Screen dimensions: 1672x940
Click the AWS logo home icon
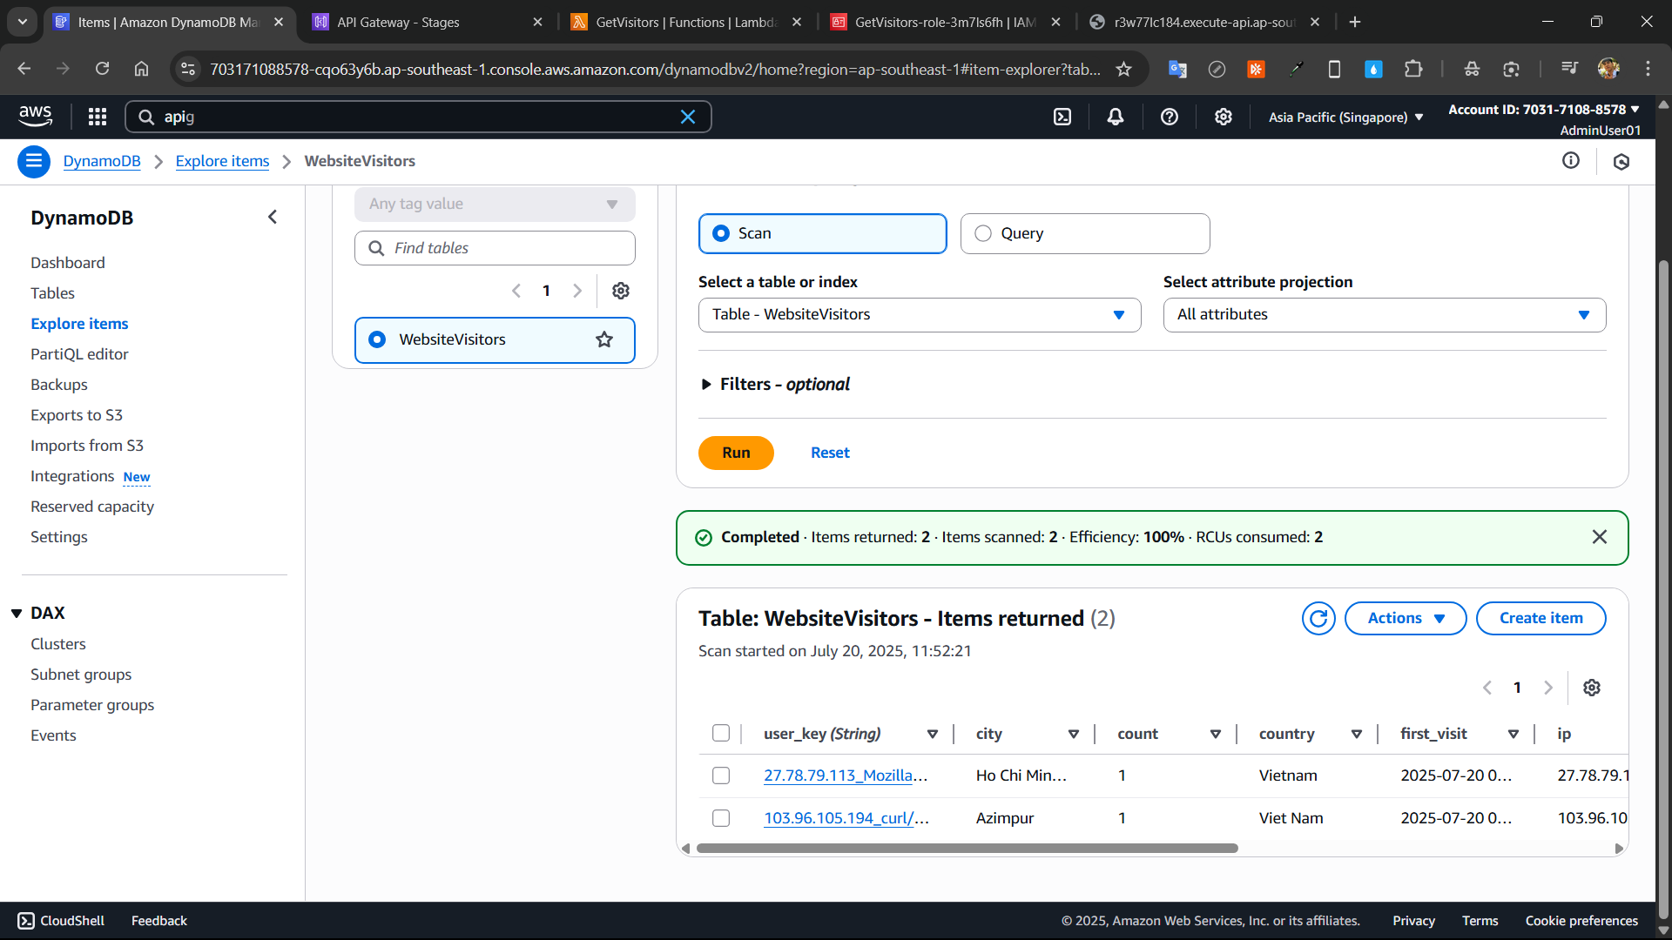click(x=35, y=116)
